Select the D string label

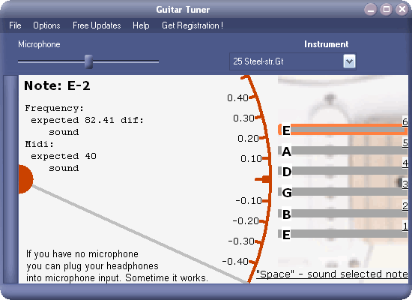point(286,172)
